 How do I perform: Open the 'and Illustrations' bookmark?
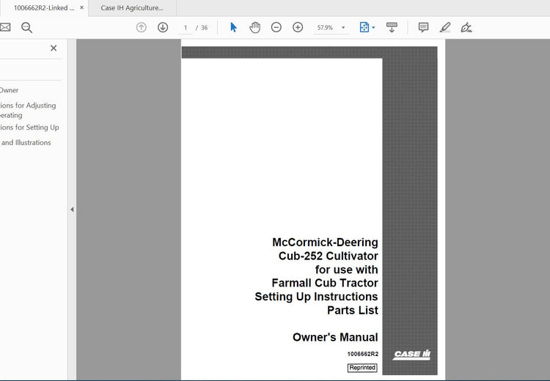coord(26,143)
